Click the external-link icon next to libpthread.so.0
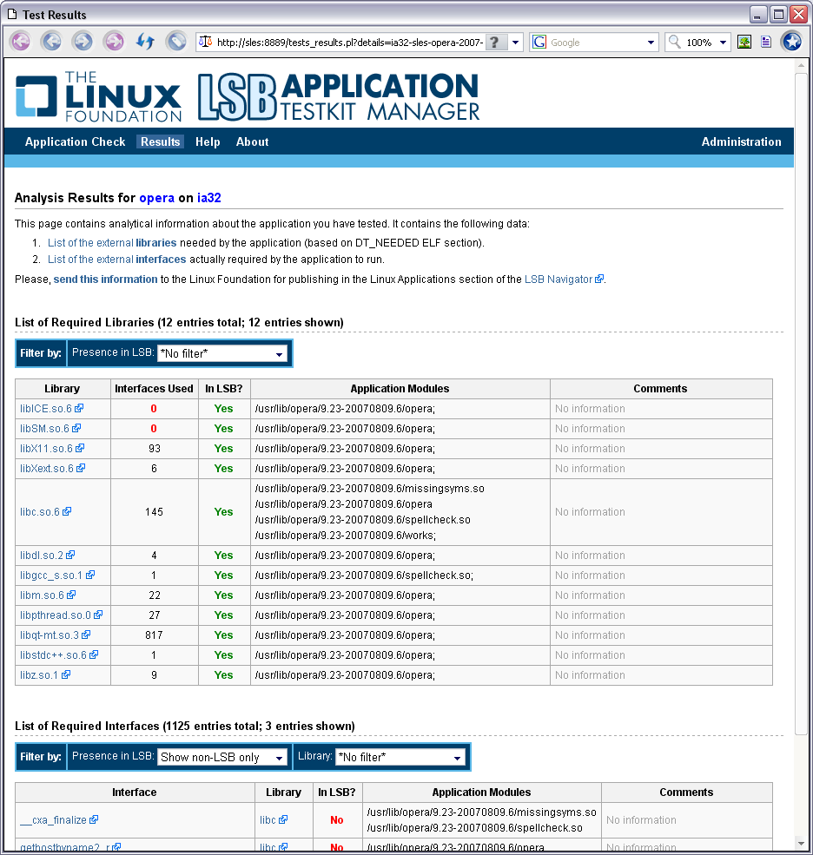This screenshot has height=855, width=813. (98, 615)
